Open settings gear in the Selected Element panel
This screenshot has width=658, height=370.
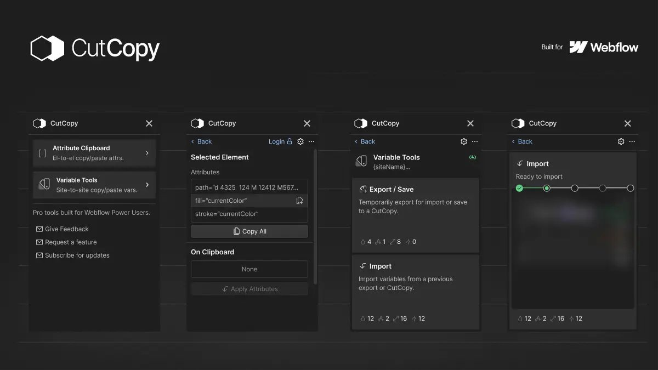pyautogui.click(x=300, y=141)
